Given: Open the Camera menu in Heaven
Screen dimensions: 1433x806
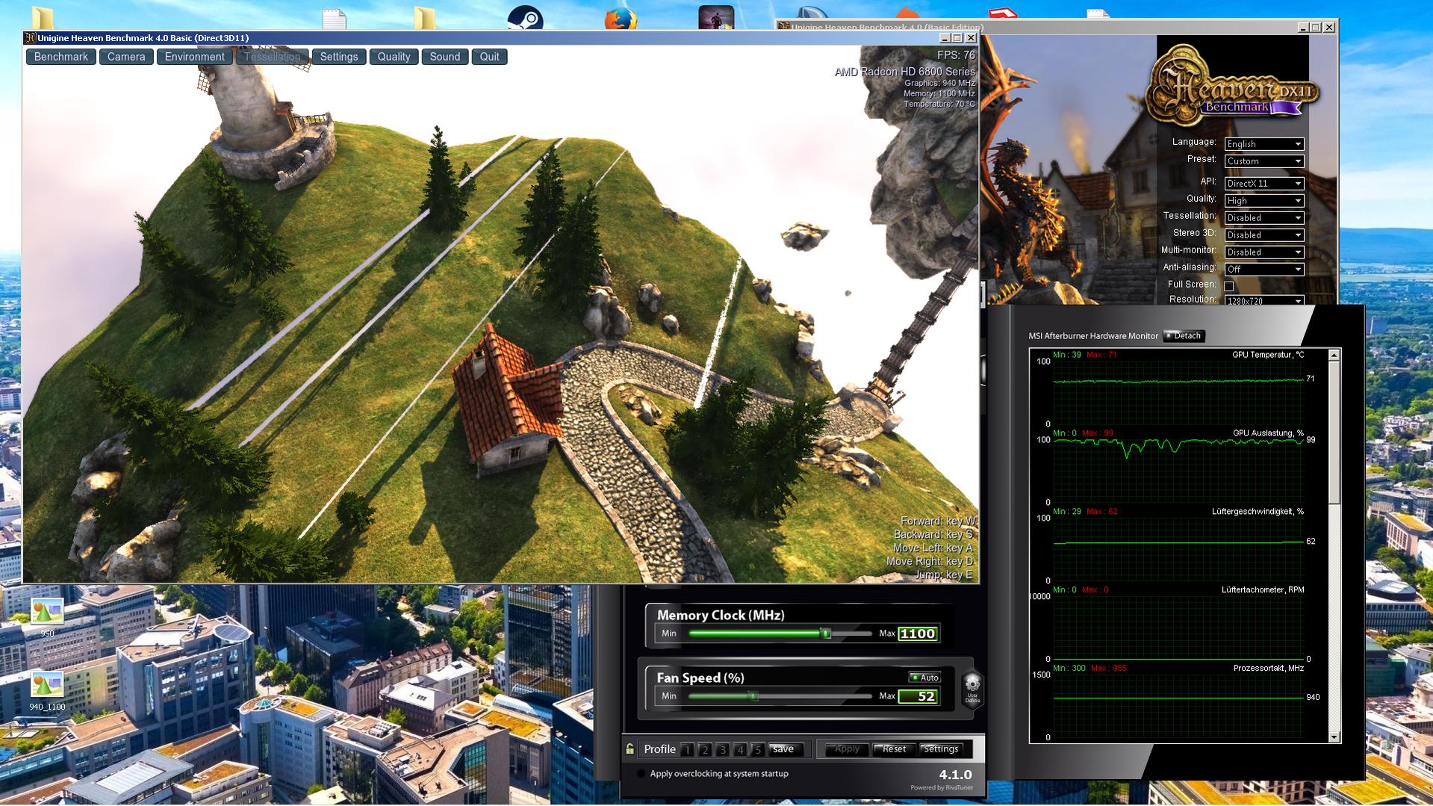Looking at the screenshot, I should coord(126,57).
